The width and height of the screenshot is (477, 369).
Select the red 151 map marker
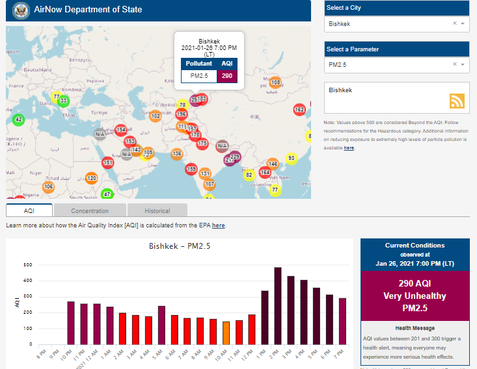click(x=108, y=162)
